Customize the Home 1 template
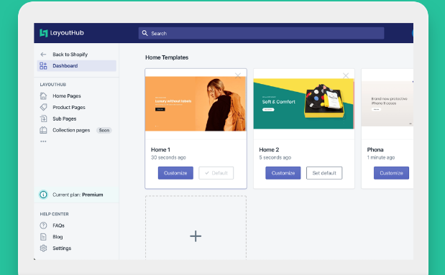 tap(175, 173)
